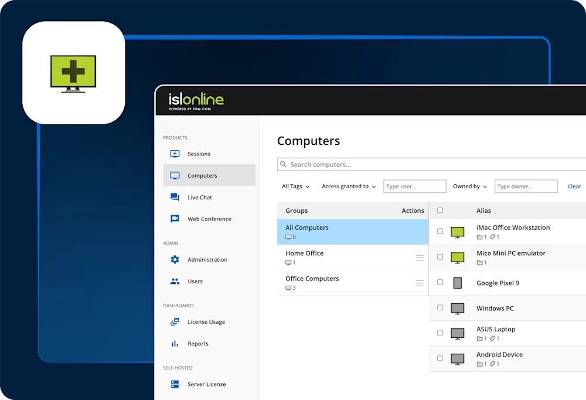Click into the Search computers field
Viewport: 586px width, 400px height.
pyautogui.click(x=432, y=164)
